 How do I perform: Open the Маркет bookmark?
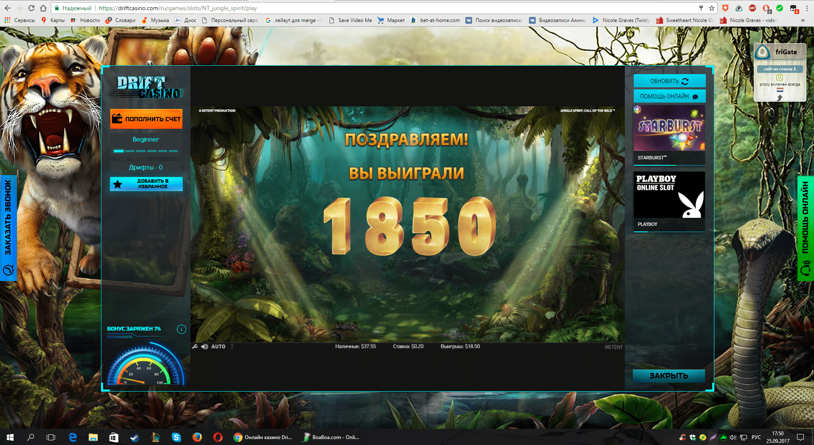[x=391, y=20]
